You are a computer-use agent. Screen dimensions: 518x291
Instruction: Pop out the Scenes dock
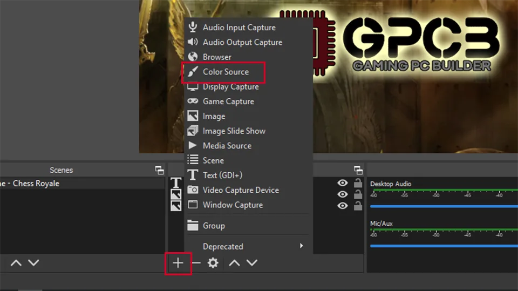pyautogui.click(x=160, y=170)
